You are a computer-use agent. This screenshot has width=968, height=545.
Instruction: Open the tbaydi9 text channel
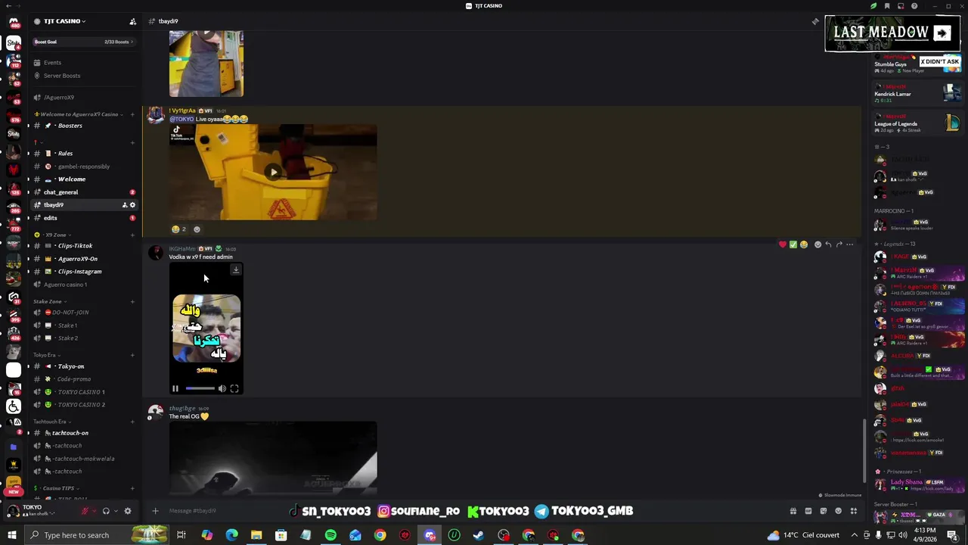pos(83,205)
